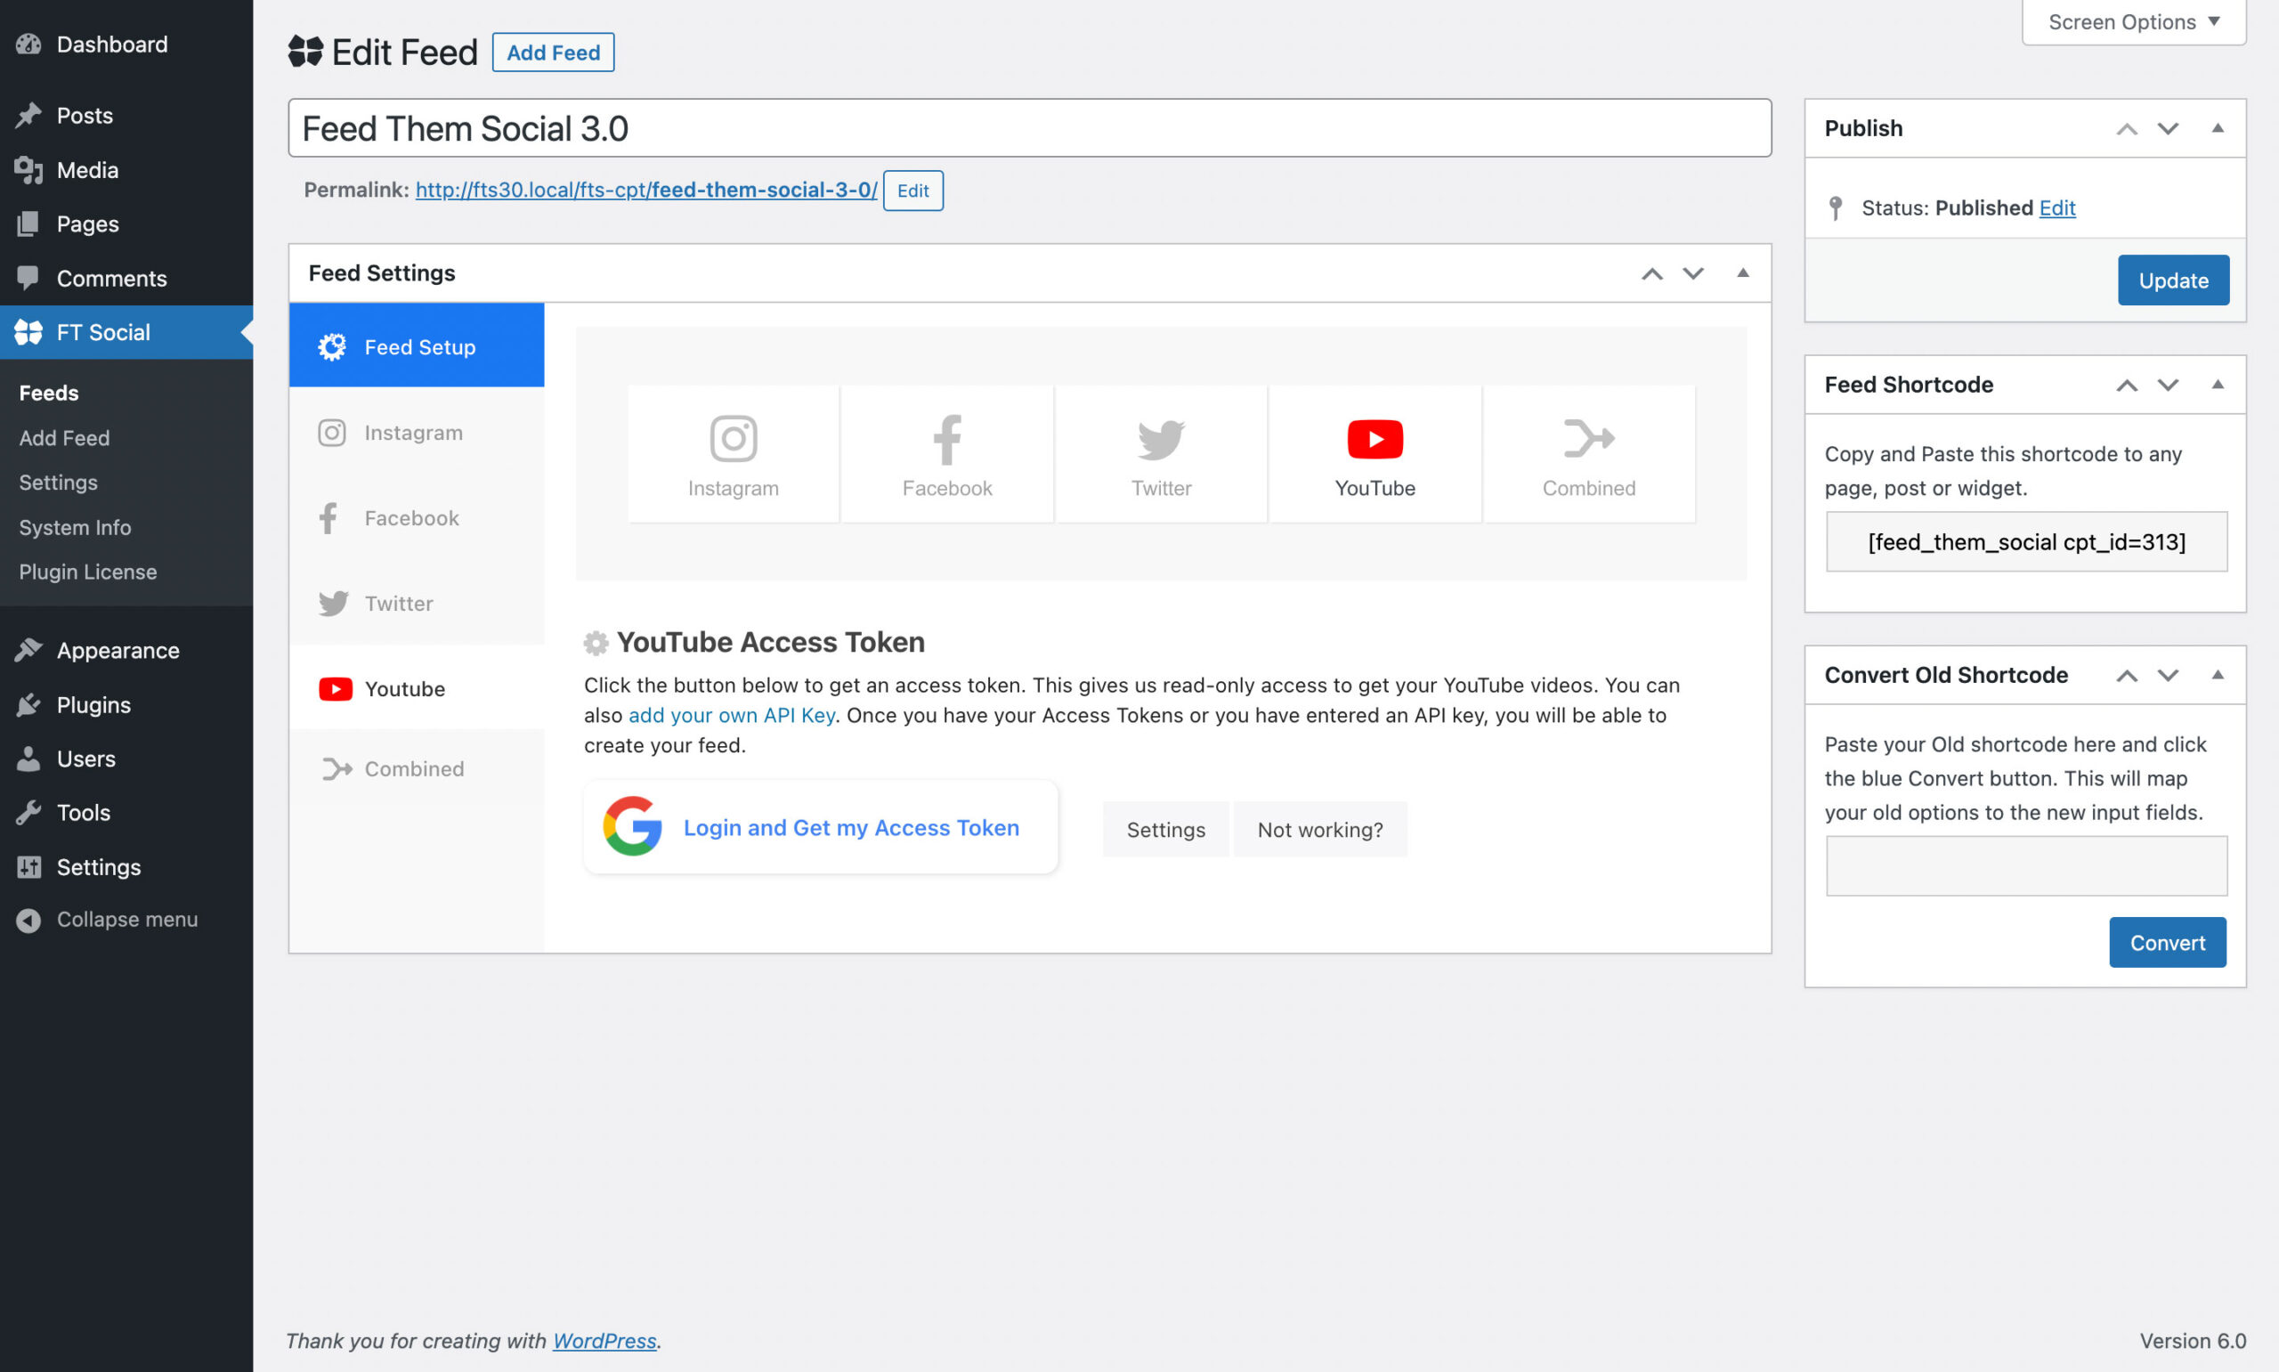Open Add Feed in FT Social submenu
The width and height of the screenshot is (2279, 1372).
tap(65, 437)
